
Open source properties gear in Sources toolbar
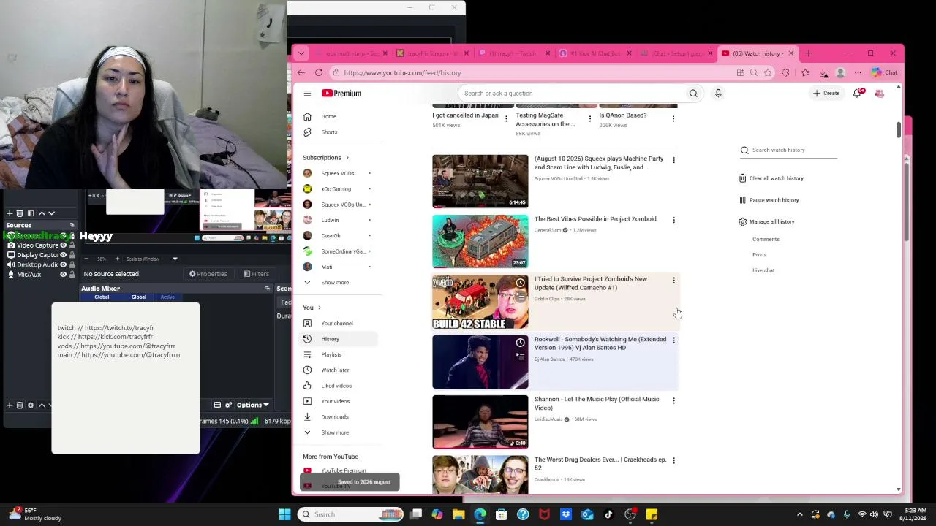(x=31, y=405)
